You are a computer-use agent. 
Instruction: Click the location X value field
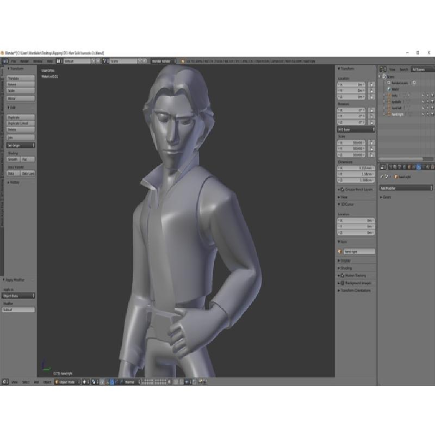352,84
